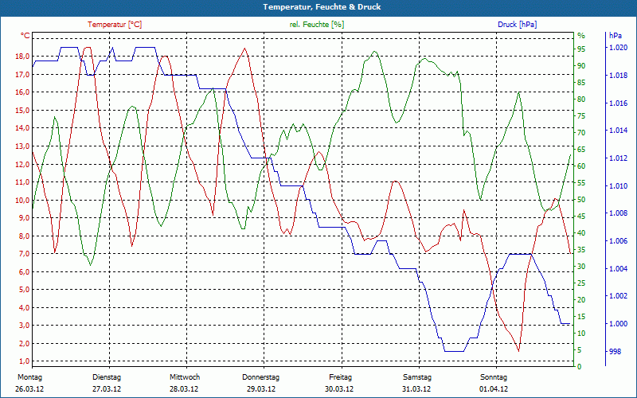This screenshot has width=637, height=398.
Task: Click '8,0' on the temperature axis
Action: coord(25,236)
